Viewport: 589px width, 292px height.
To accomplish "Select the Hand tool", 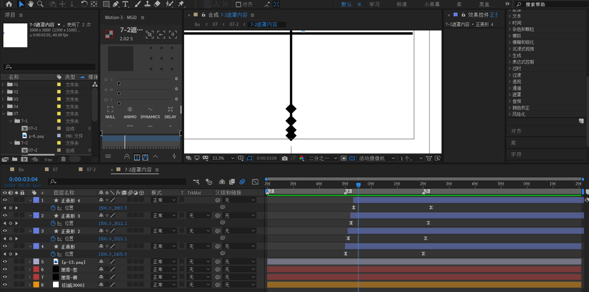I will [x=30, y=4].
